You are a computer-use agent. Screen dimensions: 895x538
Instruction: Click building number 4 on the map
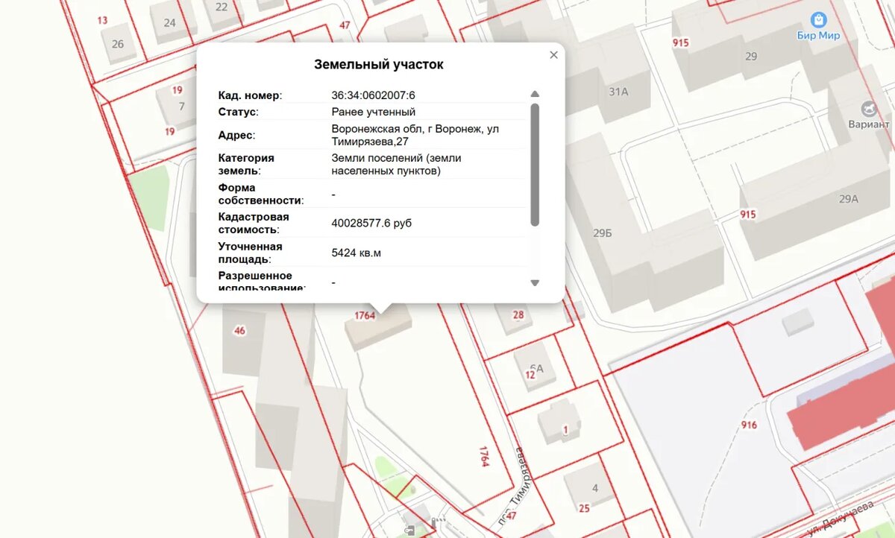[x=594, y=489]
